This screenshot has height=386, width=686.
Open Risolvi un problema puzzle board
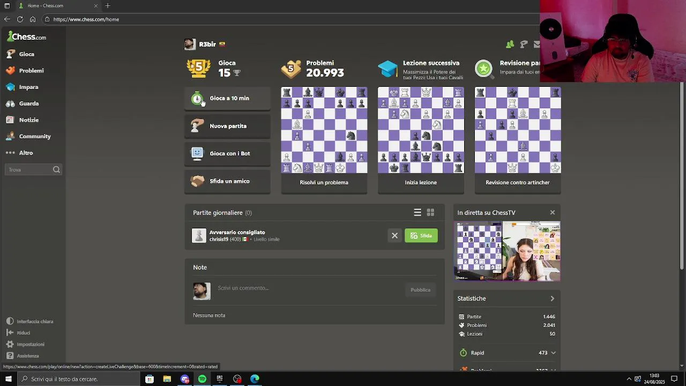click(324, 130)
